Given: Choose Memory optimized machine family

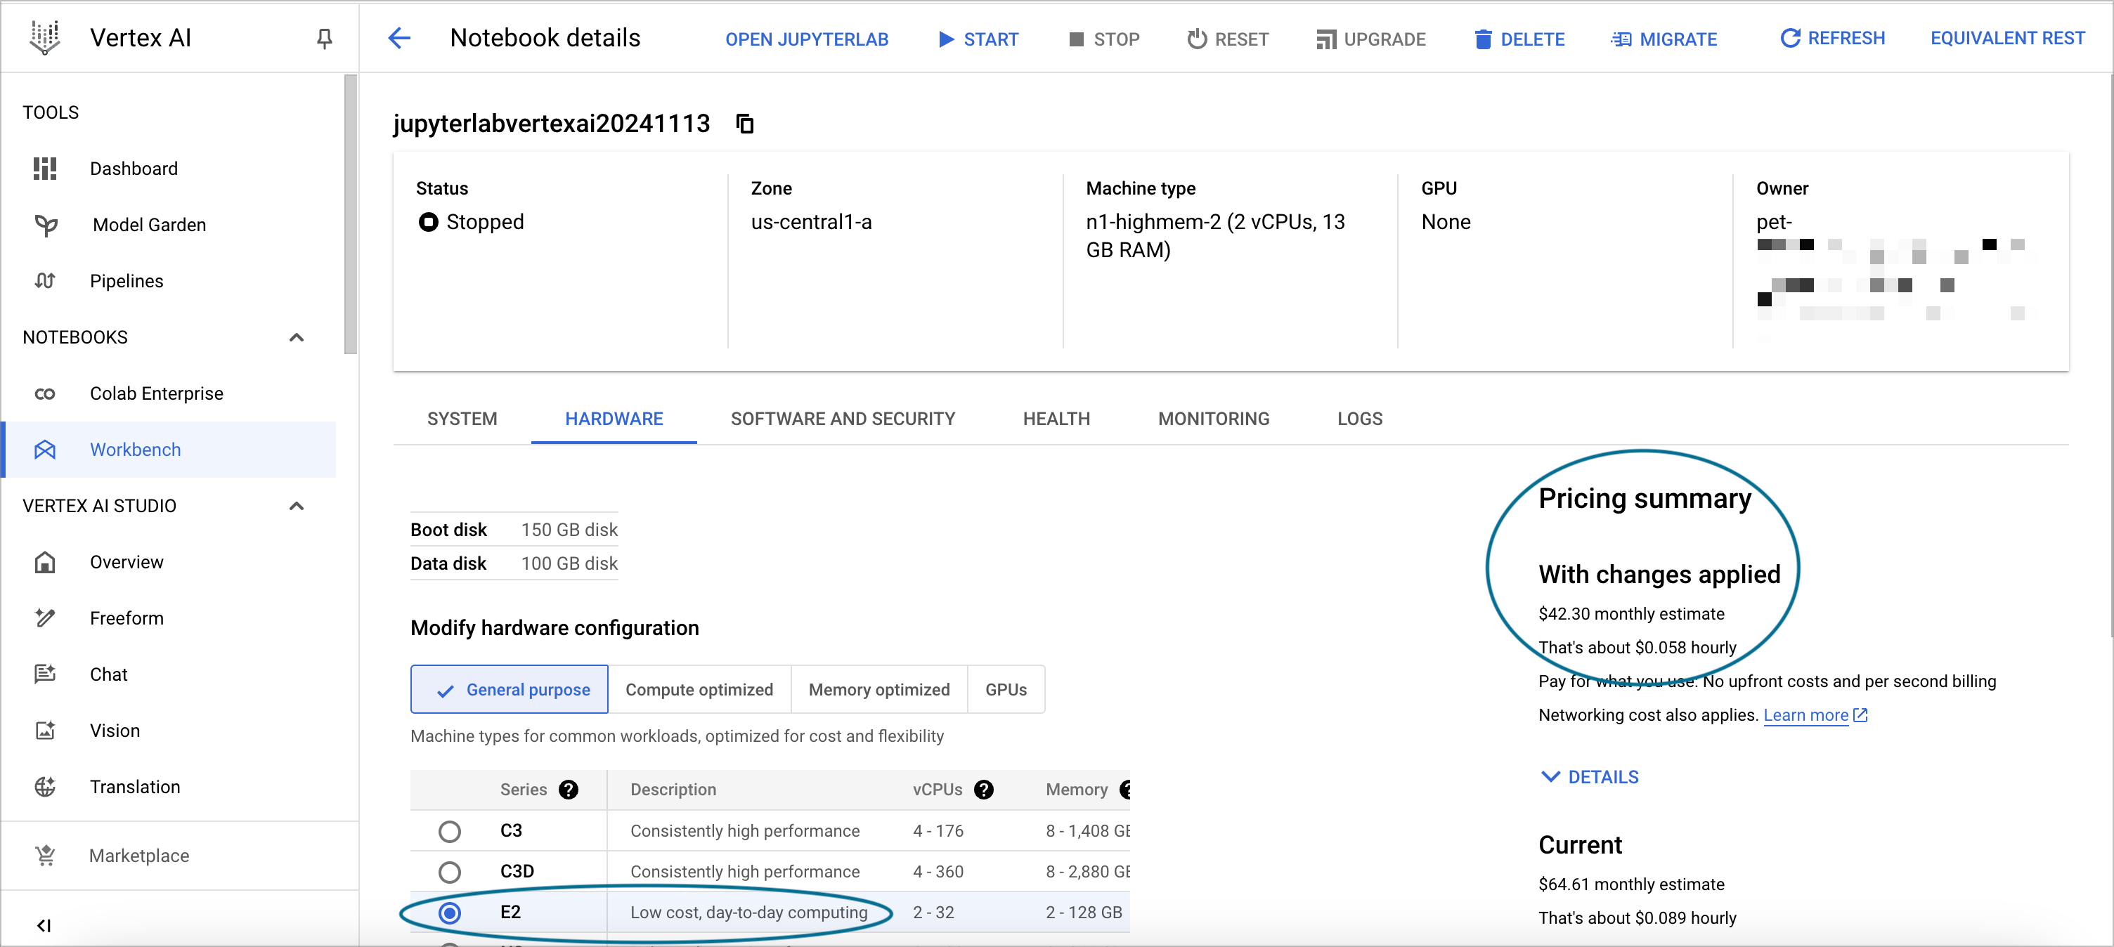Looking at the screenshot, I should 879,689.
